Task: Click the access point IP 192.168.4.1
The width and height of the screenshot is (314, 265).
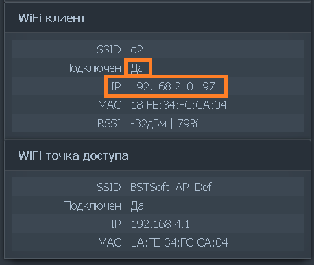Action: coord(160,224)
